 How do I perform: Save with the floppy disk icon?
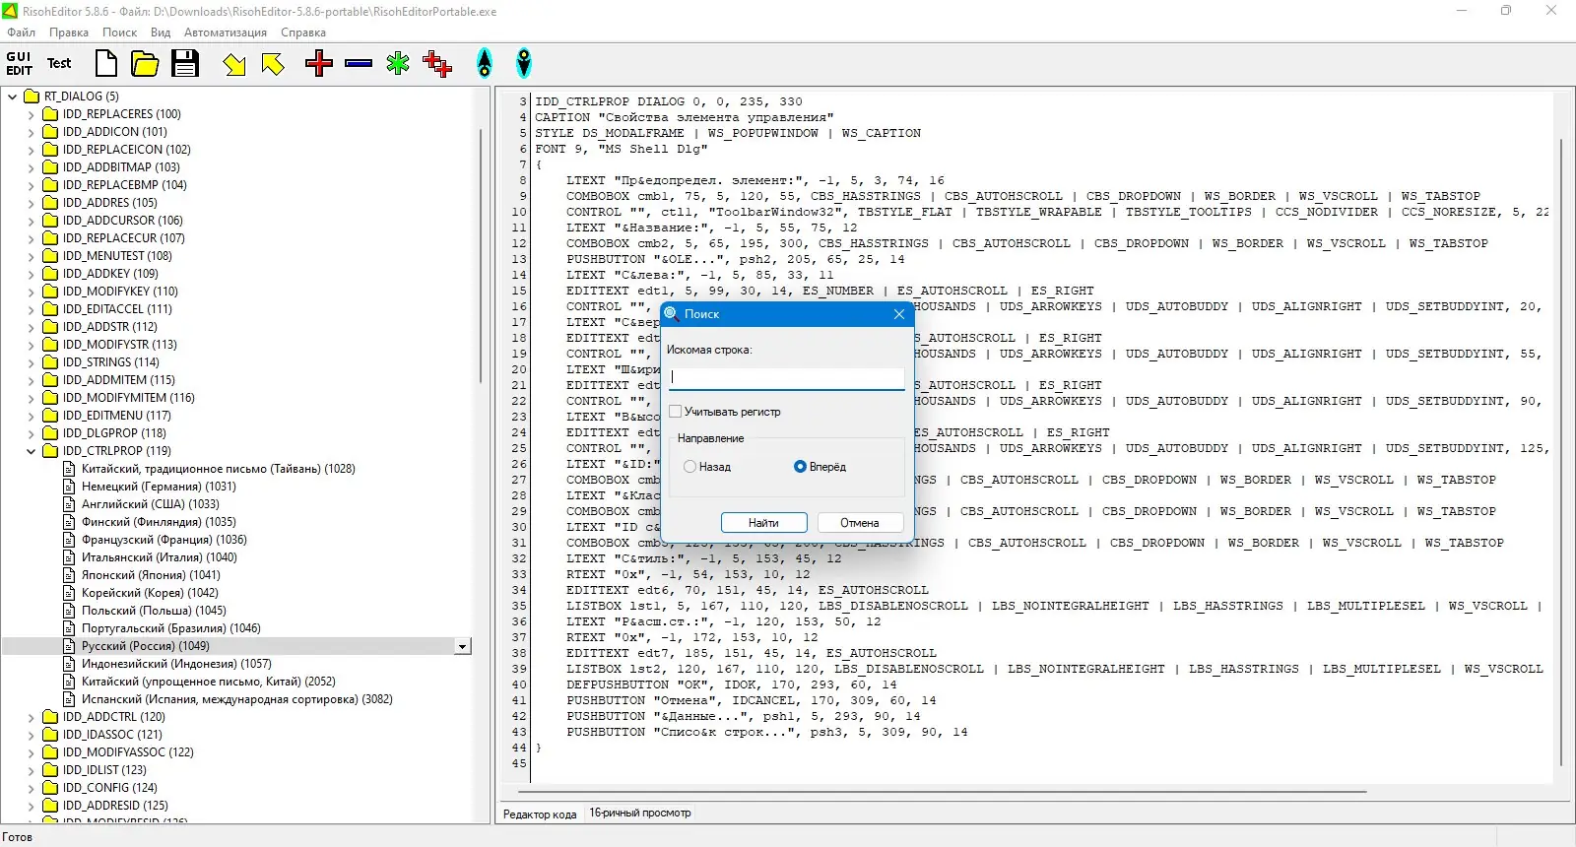(185, 64)
